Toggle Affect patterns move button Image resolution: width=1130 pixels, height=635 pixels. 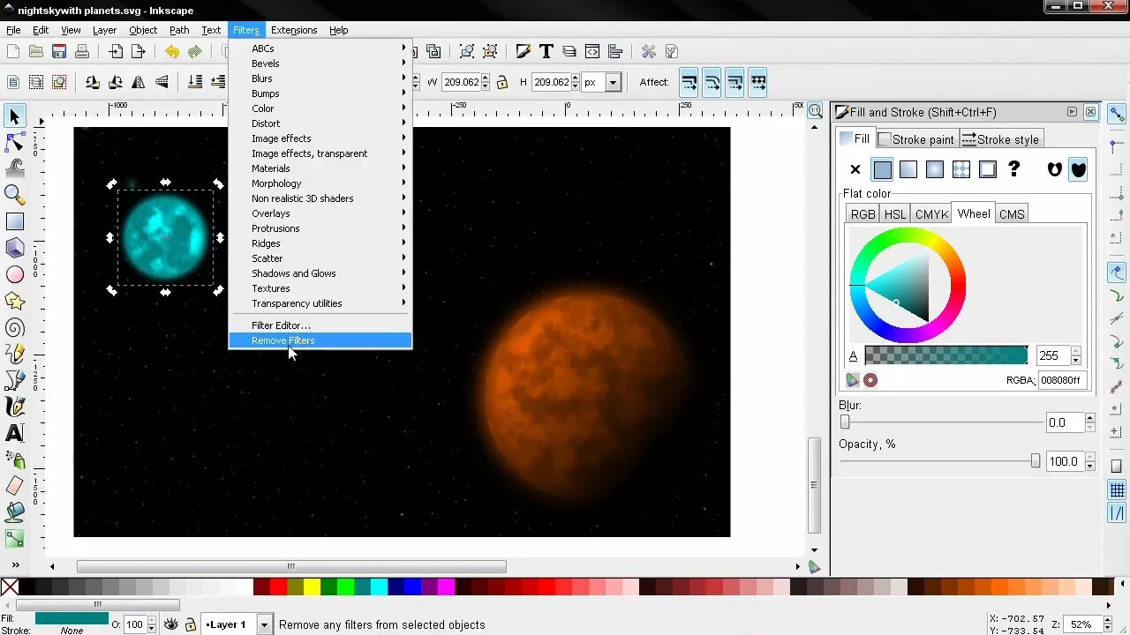coord(757,82)
